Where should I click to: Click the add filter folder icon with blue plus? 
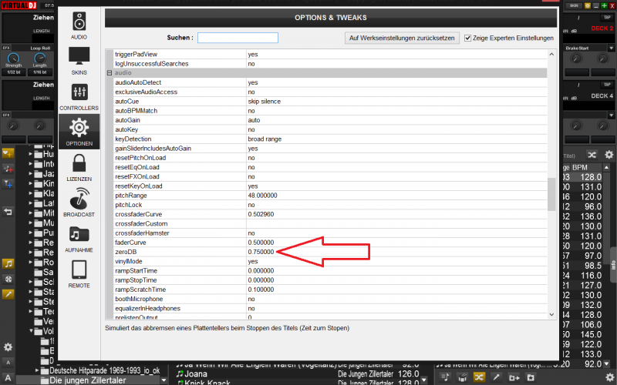(x=8, y=184)
